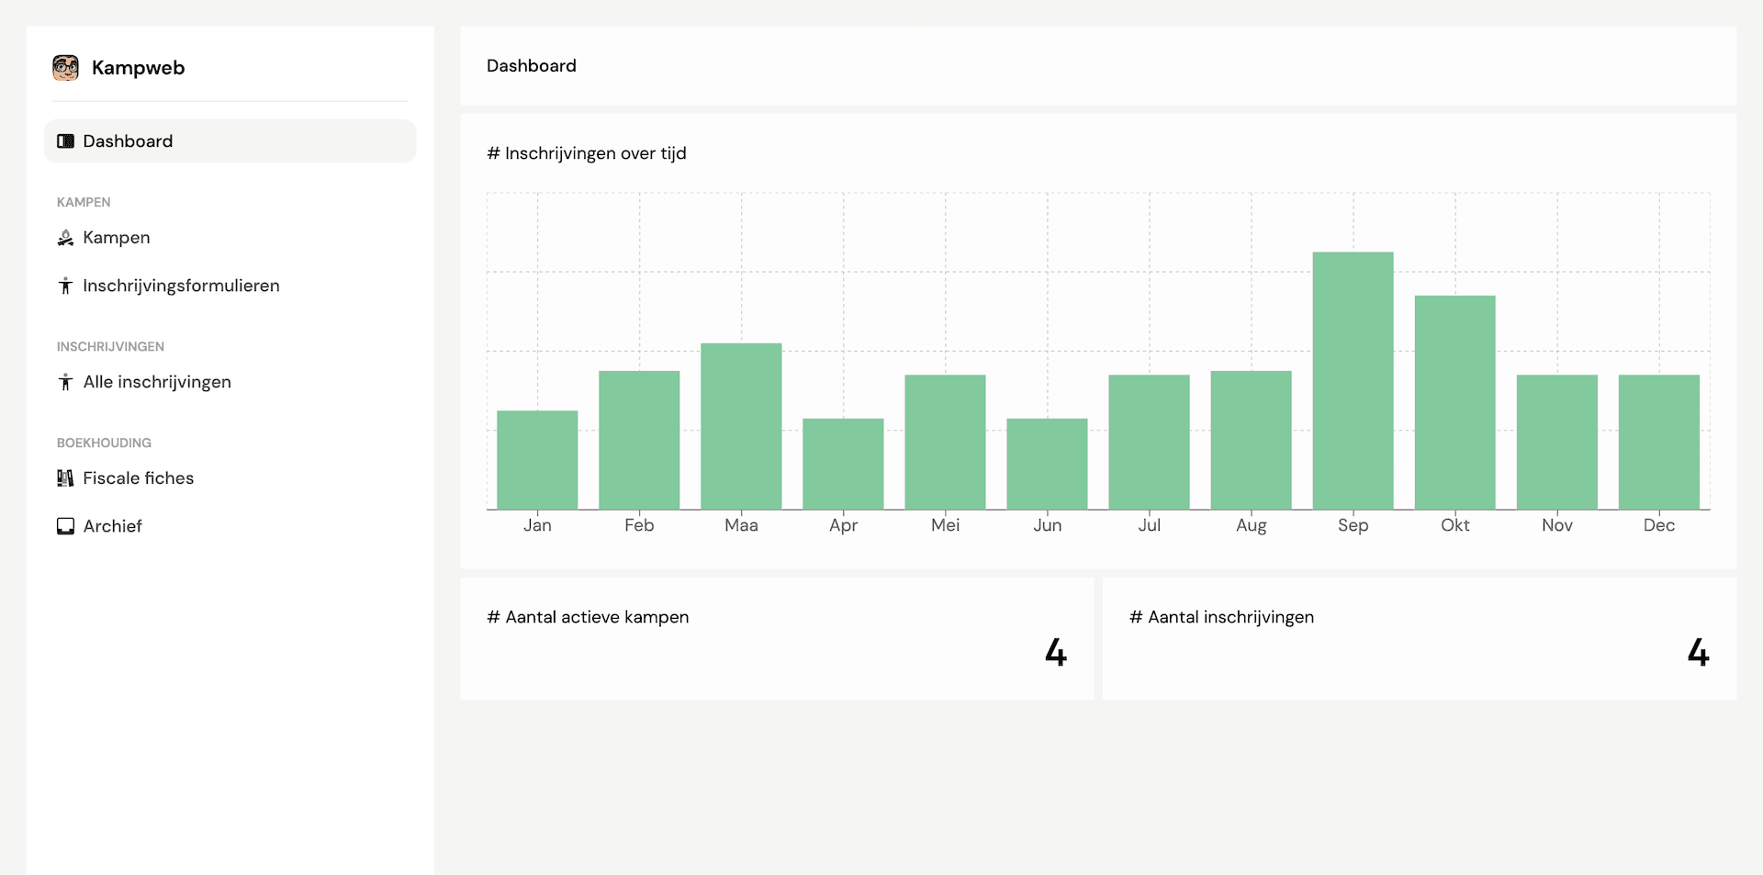Screen dimensions: 1763x875
Task: Collapse the BOEKHOUDING section header
Action: 104,443
